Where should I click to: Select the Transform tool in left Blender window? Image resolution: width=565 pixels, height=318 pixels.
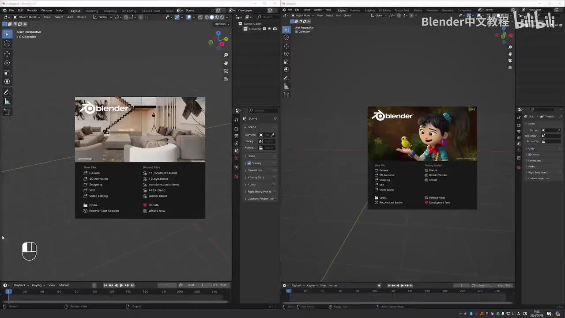(7, 82)
